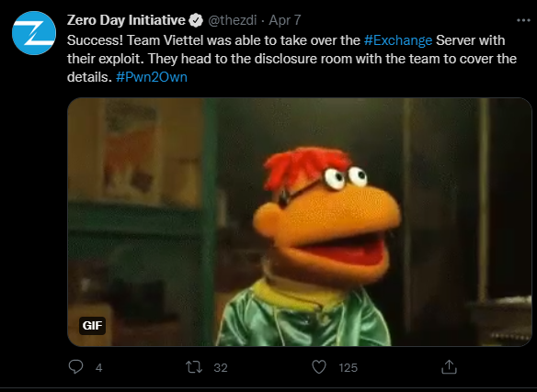Click the like count 125
Viewport: 537px width, 392px height.
(x=348, y=368)
